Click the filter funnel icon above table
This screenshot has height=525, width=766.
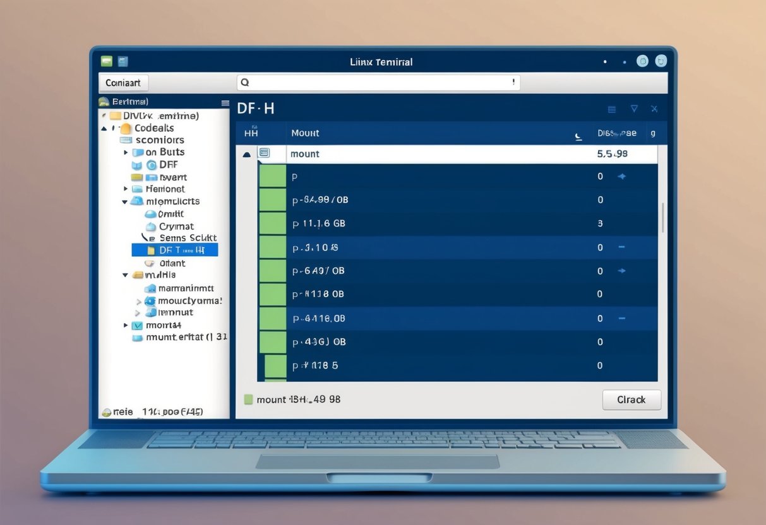(634, 109)
